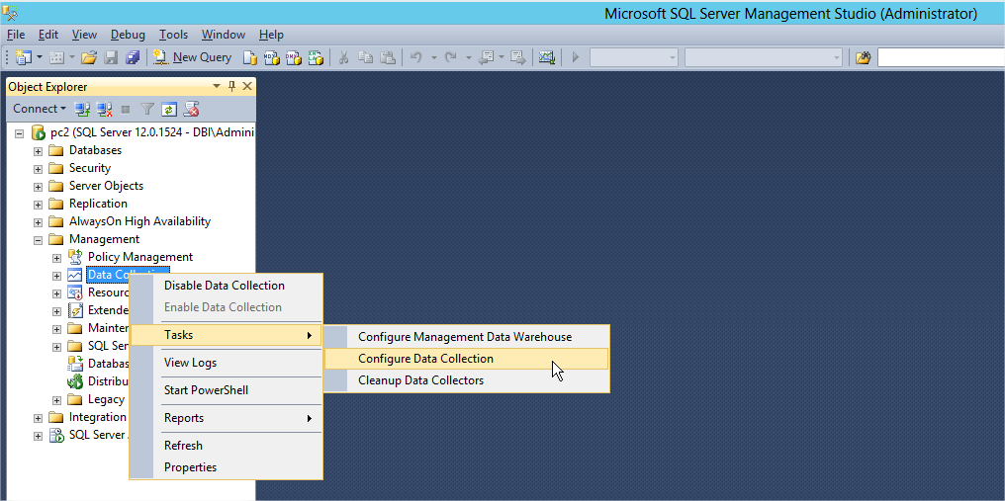Click the Cut scissors icon
Viewport: 1005px width, 501px height.
click(343, 57)
